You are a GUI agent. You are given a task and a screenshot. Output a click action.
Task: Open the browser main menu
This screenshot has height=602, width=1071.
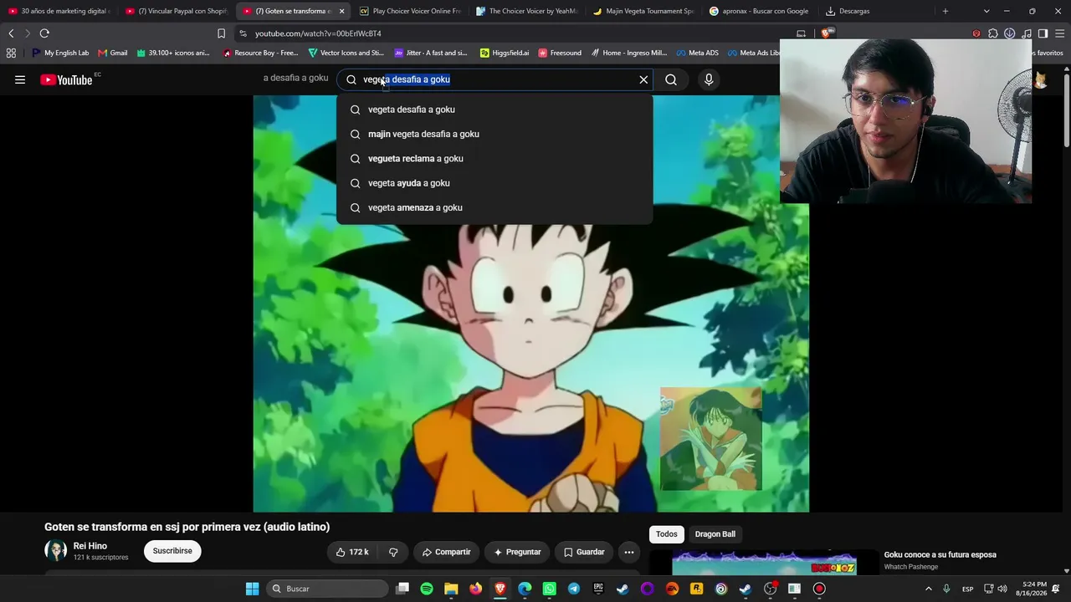(x=1060, y=33)
